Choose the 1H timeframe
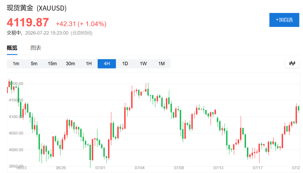The width and height of the screenshot is (303, 173). (x=89, y=64)
